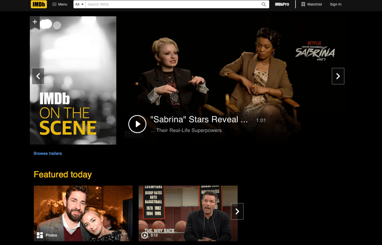The width and height of the screenshot is (382, 245).
Task: Focus the Search IMDb field
Action: (x=173, y=4)
